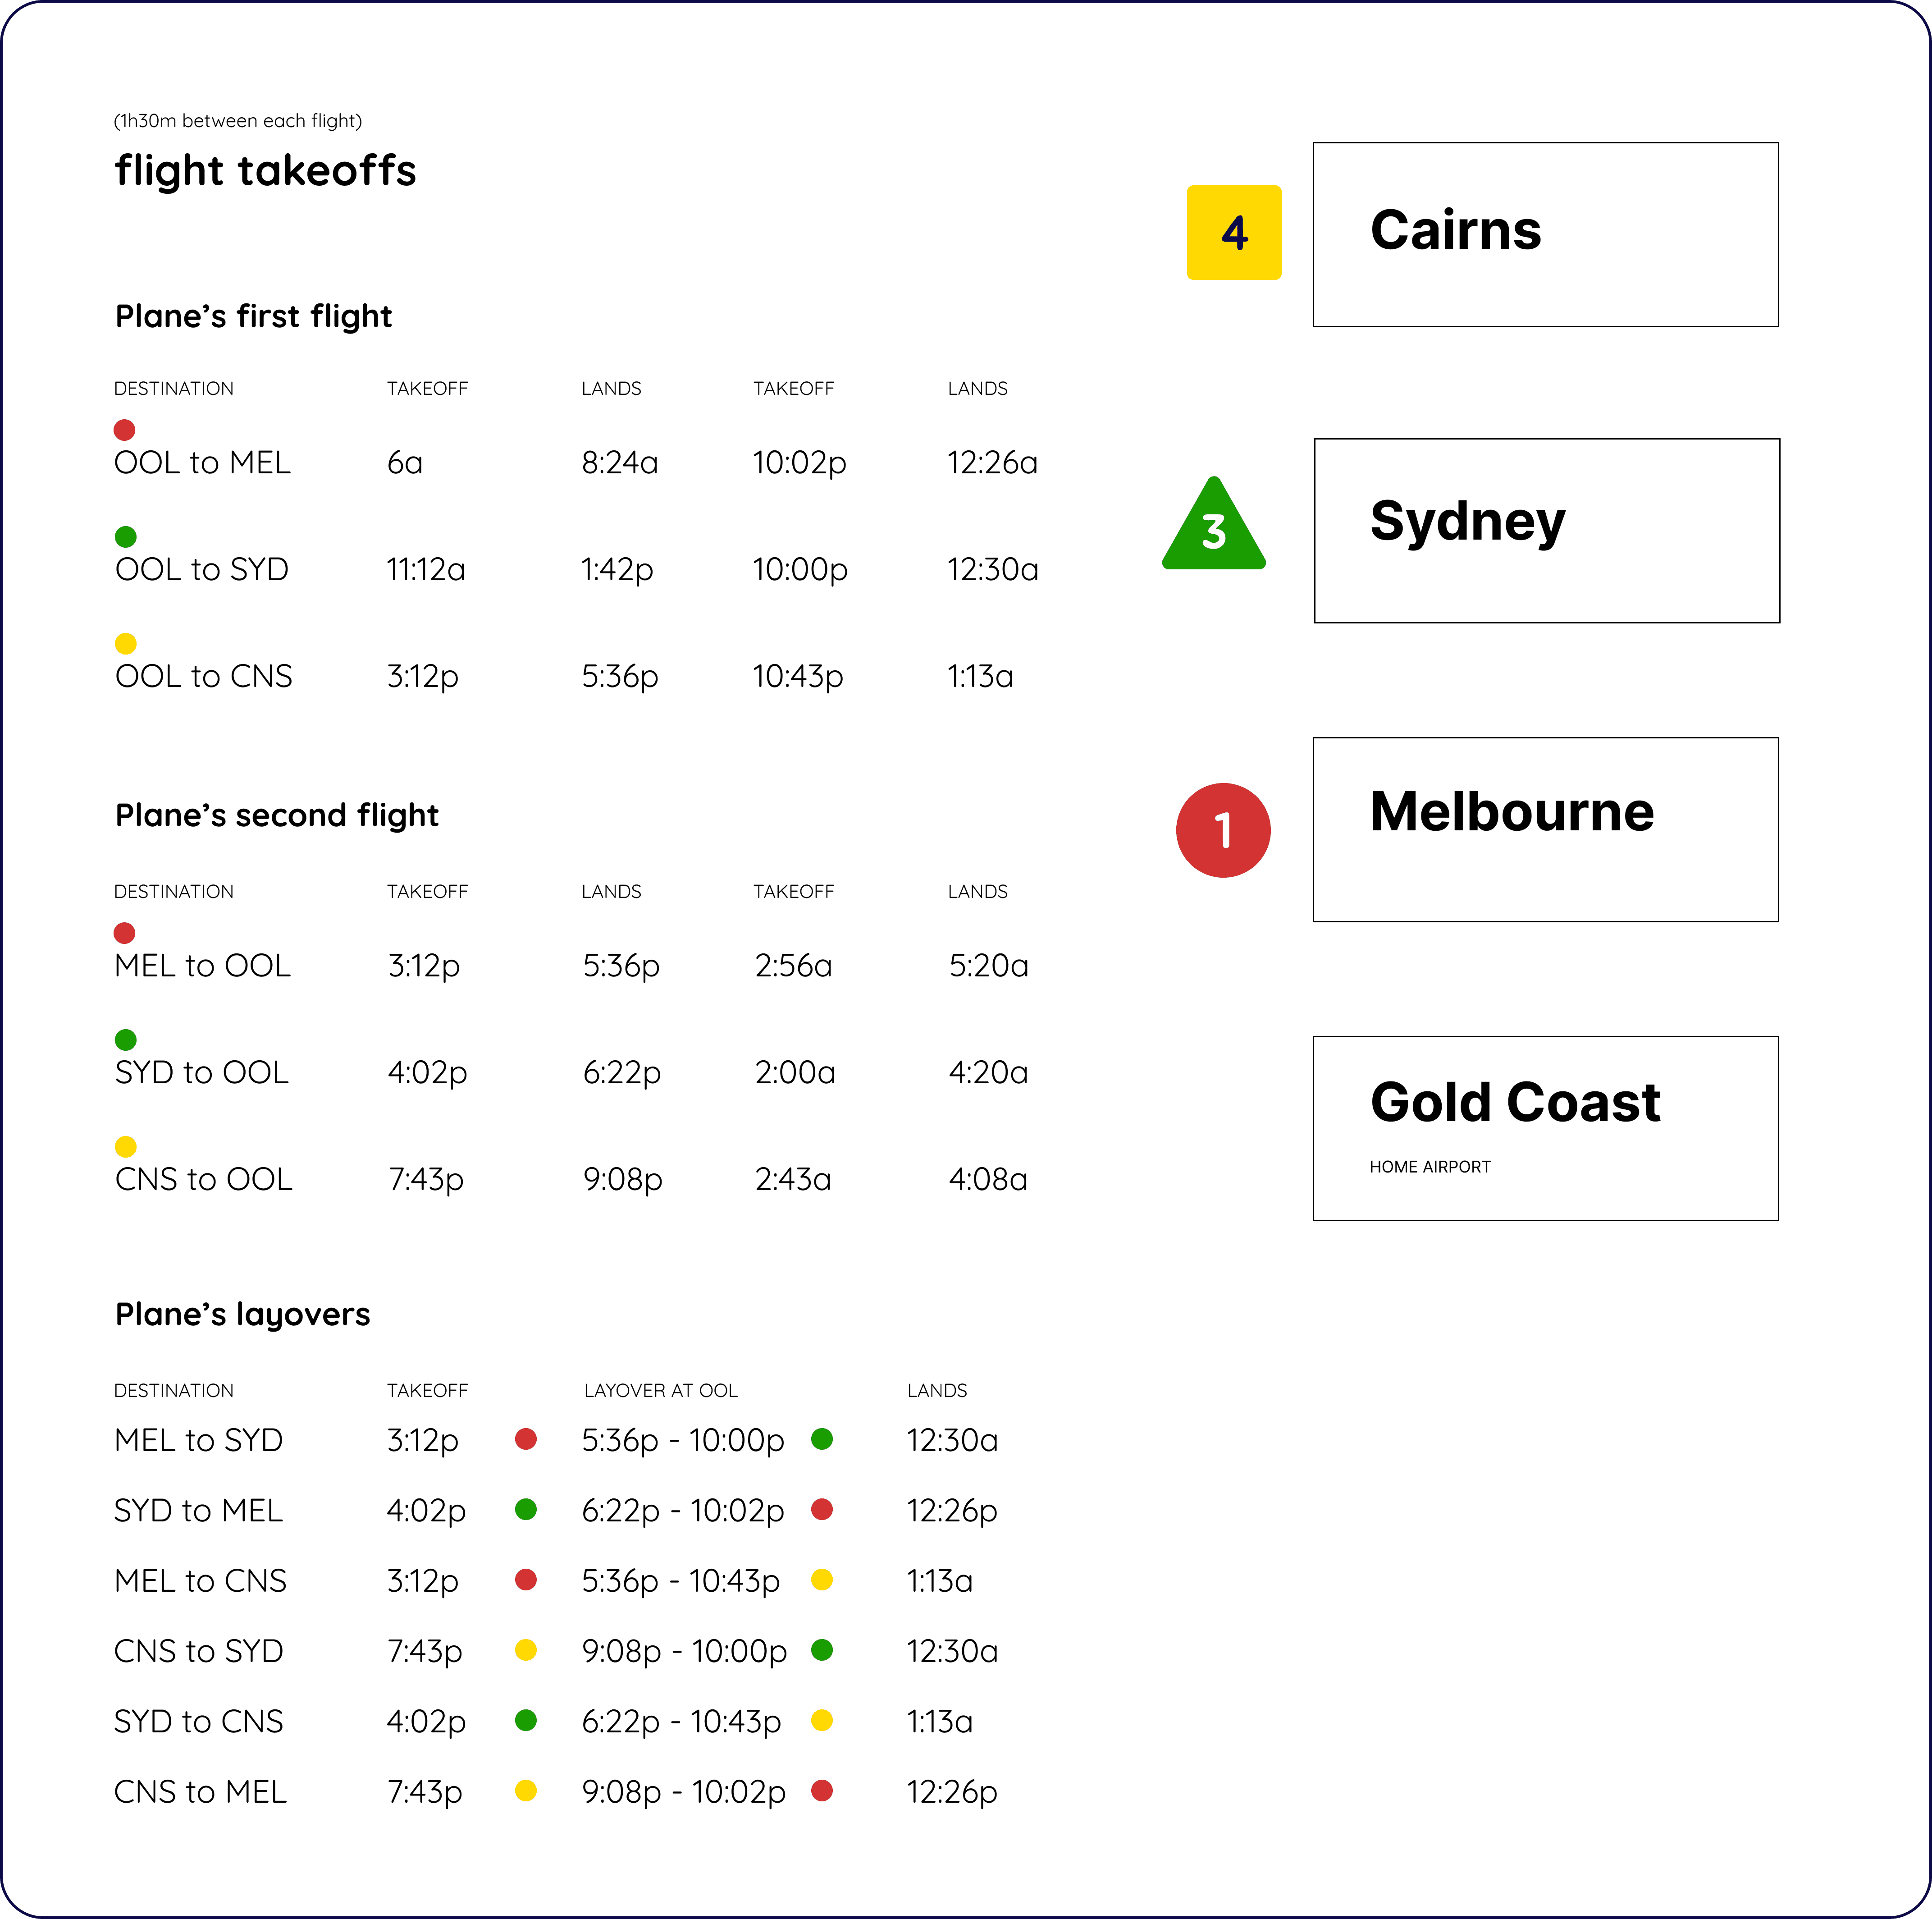Click the 5:36p - 10:43p layover time
This screenshot has width=1932, height=1919.
coord(680,1581)
